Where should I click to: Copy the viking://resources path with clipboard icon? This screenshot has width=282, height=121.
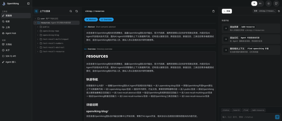pyautogui.click(x=214, y=11)
